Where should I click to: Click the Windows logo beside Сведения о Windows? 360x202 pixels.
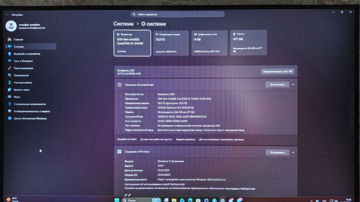tap(119, 151)
